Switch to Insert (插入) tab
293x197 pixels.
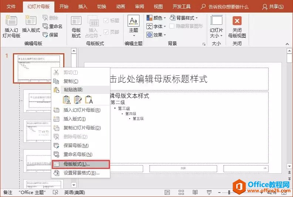(x=82, y=7)
